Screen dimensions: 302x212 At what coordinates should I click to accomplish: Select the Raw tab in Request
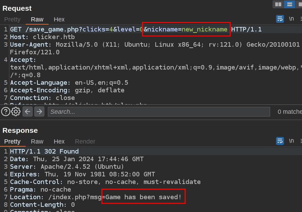point(37,19)
